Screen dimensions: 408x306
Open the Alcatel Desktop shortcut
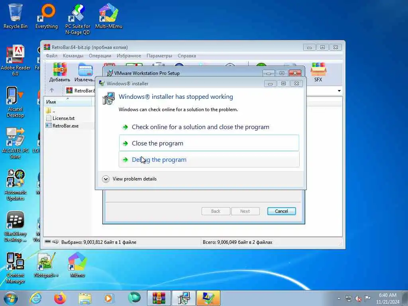click(15, 102)
